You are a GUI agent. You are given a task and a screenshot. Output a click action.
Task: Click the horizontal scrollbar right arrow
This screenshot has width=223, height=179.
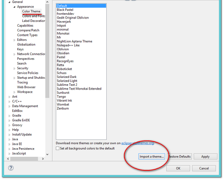(43, 159)
